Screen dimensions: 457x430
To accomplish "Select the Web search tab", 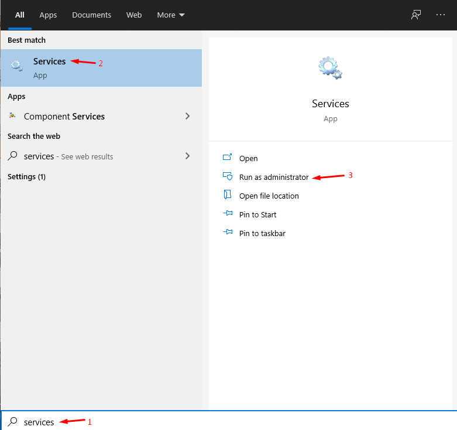I will 134,15.
